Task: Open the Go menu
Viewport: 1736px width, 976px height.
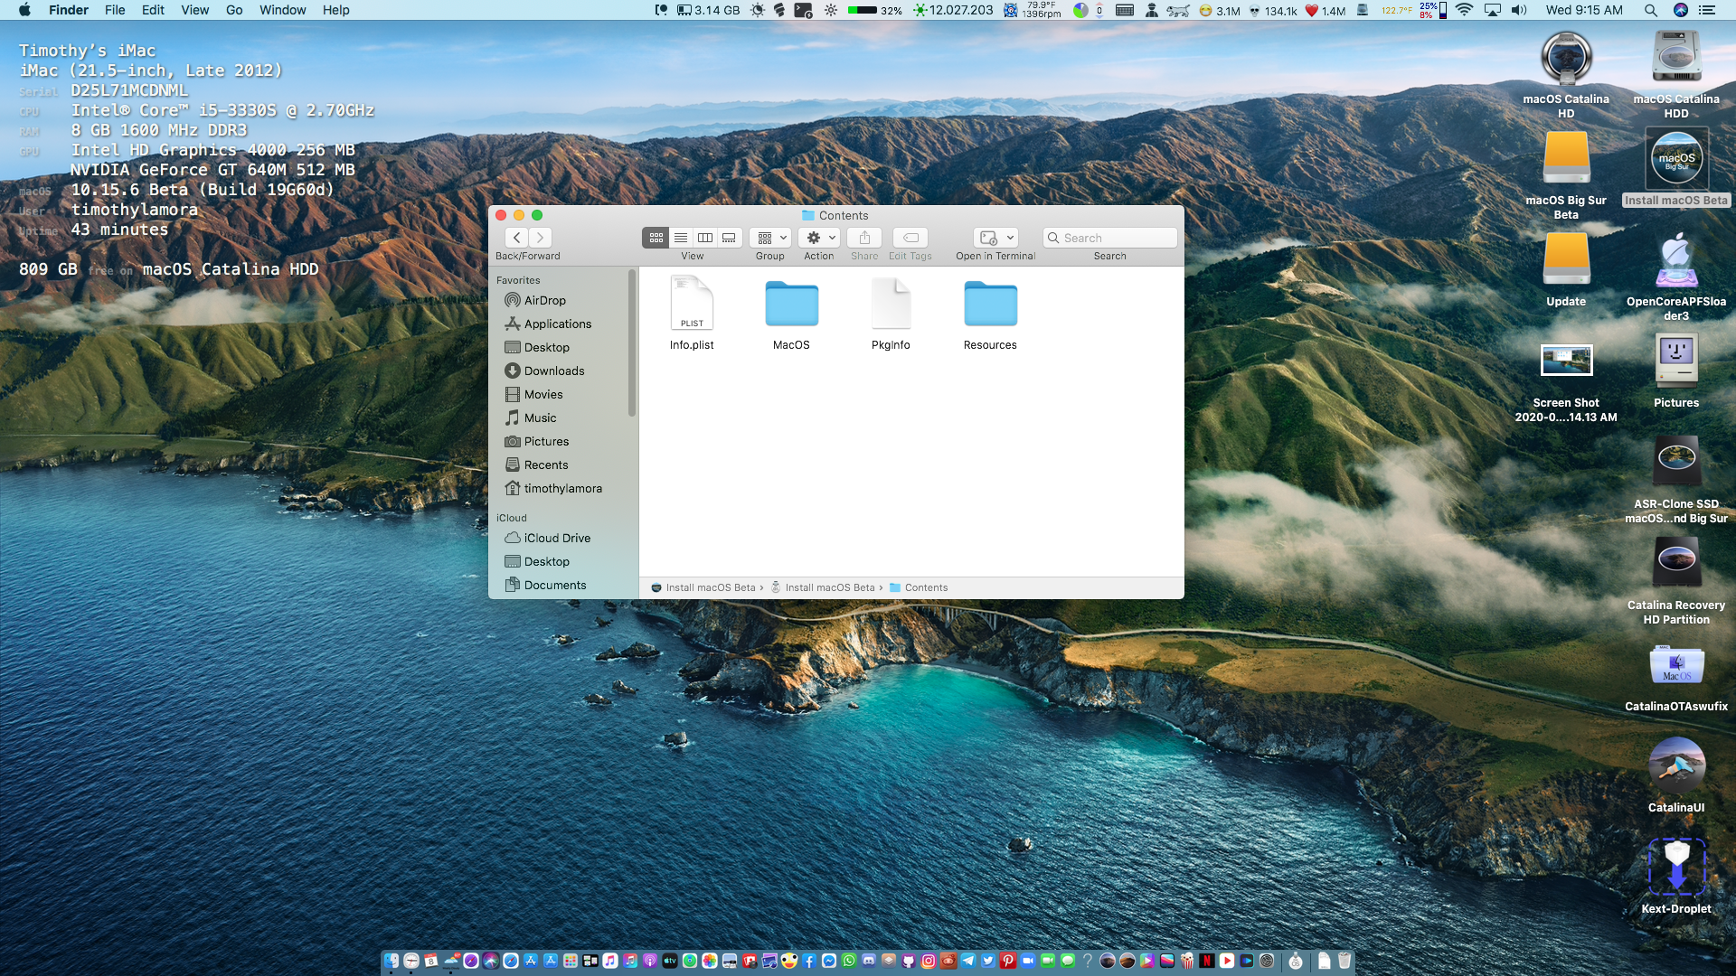Action: (234, 10)
